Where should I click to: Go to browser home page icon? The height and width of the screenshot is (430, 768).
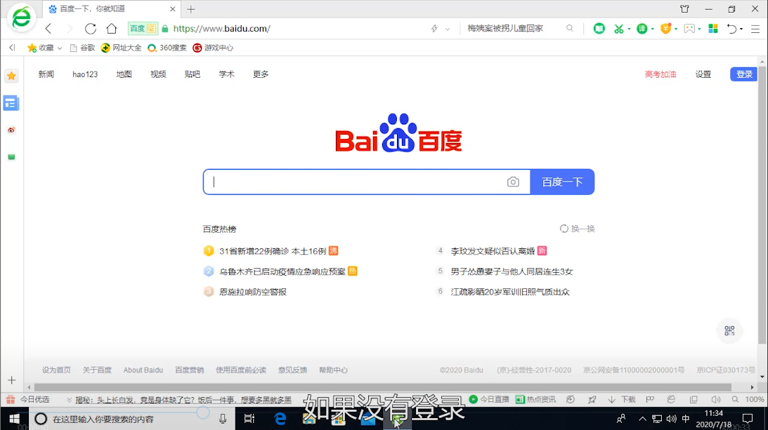coord(111,29)
